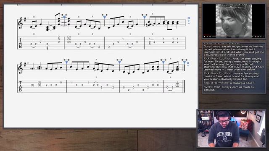Click the TAB label on the bottom tablature staff

point(21,86)
